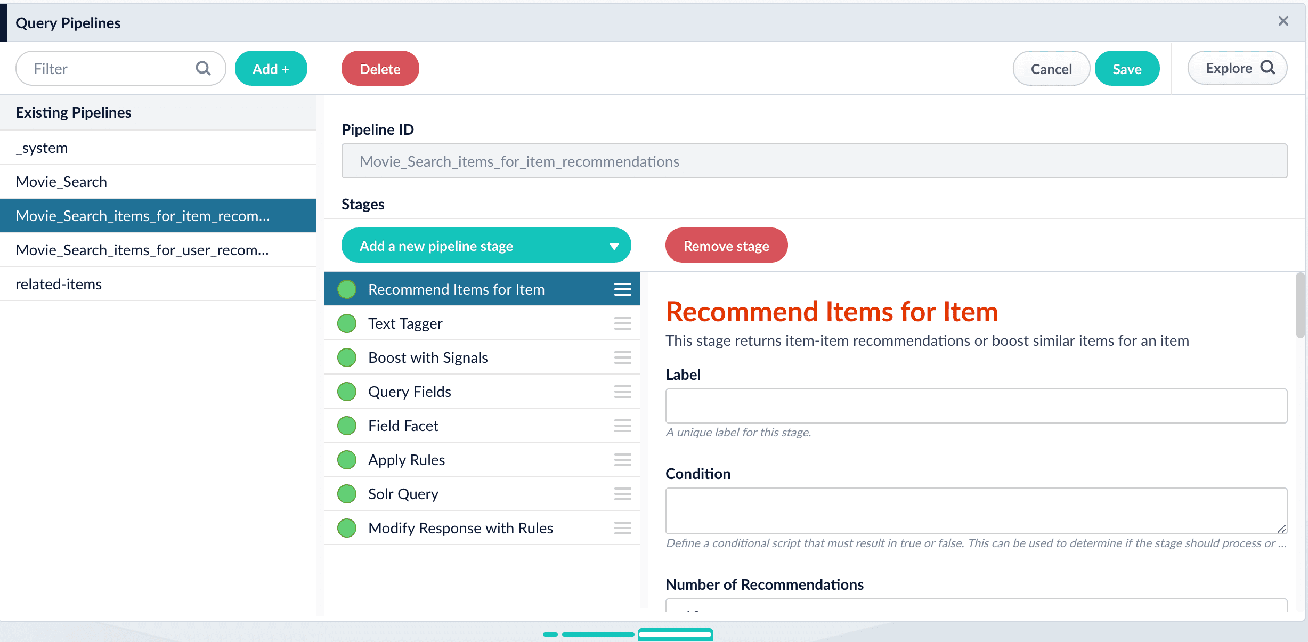Click drag handle for Apply Rules stage

pyautogui.click(x=622, y=460)
